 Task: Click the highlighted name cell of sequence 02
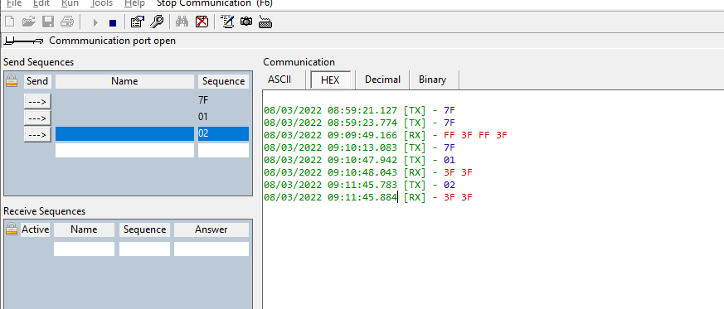[x=124, y=133]
